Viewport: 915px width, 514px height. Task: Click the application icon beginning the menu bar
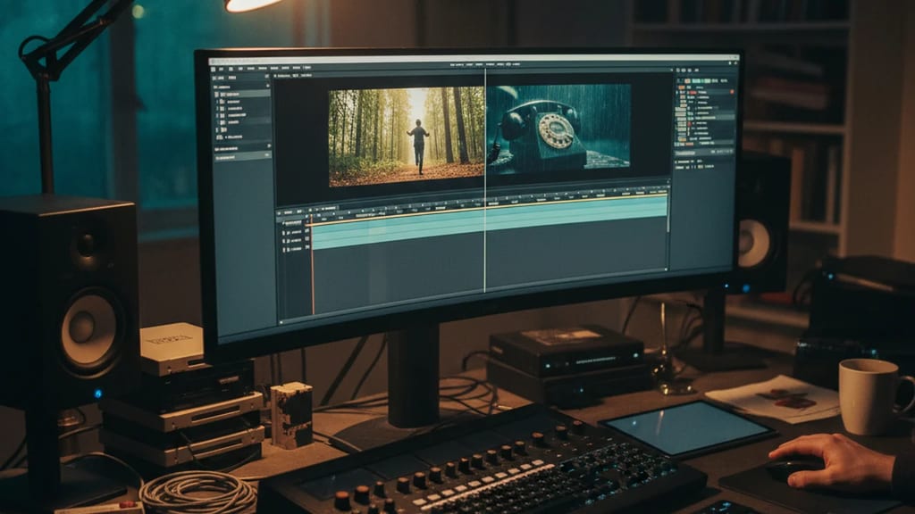tap(213, 69)
